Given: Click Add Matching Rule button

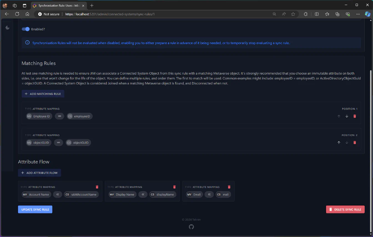Looking at the screenshot, I should 43,94.
